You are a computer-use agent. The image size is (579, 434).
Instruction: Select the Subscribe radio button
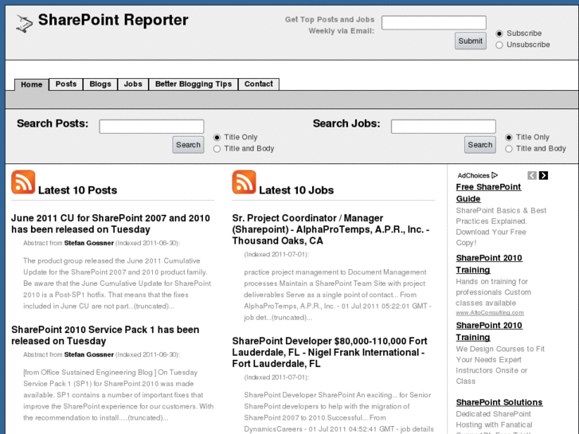tap(499, 33)
